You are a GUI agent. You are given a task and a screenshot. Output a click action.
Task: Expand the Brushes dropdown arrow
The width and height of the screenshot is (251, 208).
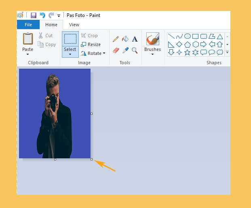pos(152,54)
